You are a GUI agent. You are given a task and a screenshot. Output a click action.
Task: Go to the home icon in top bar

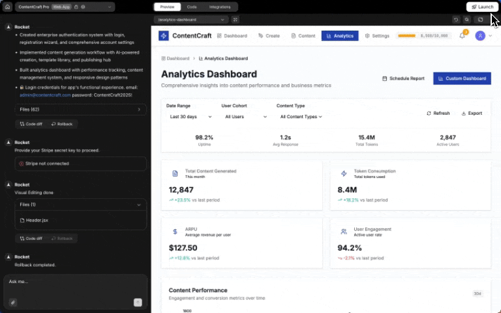click(x=7, y=7)
